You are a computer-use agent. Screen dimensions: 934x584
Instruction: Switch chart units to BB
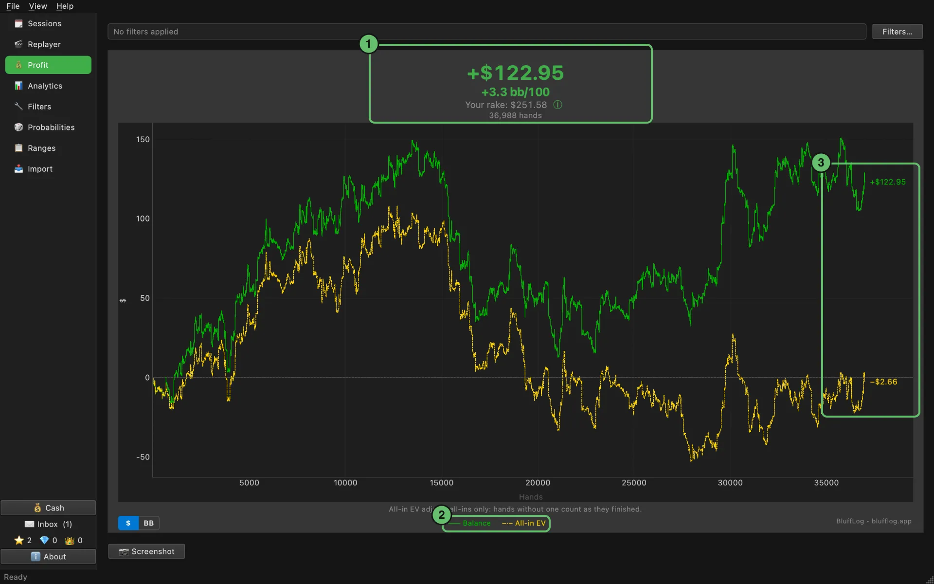coord(149,523)
